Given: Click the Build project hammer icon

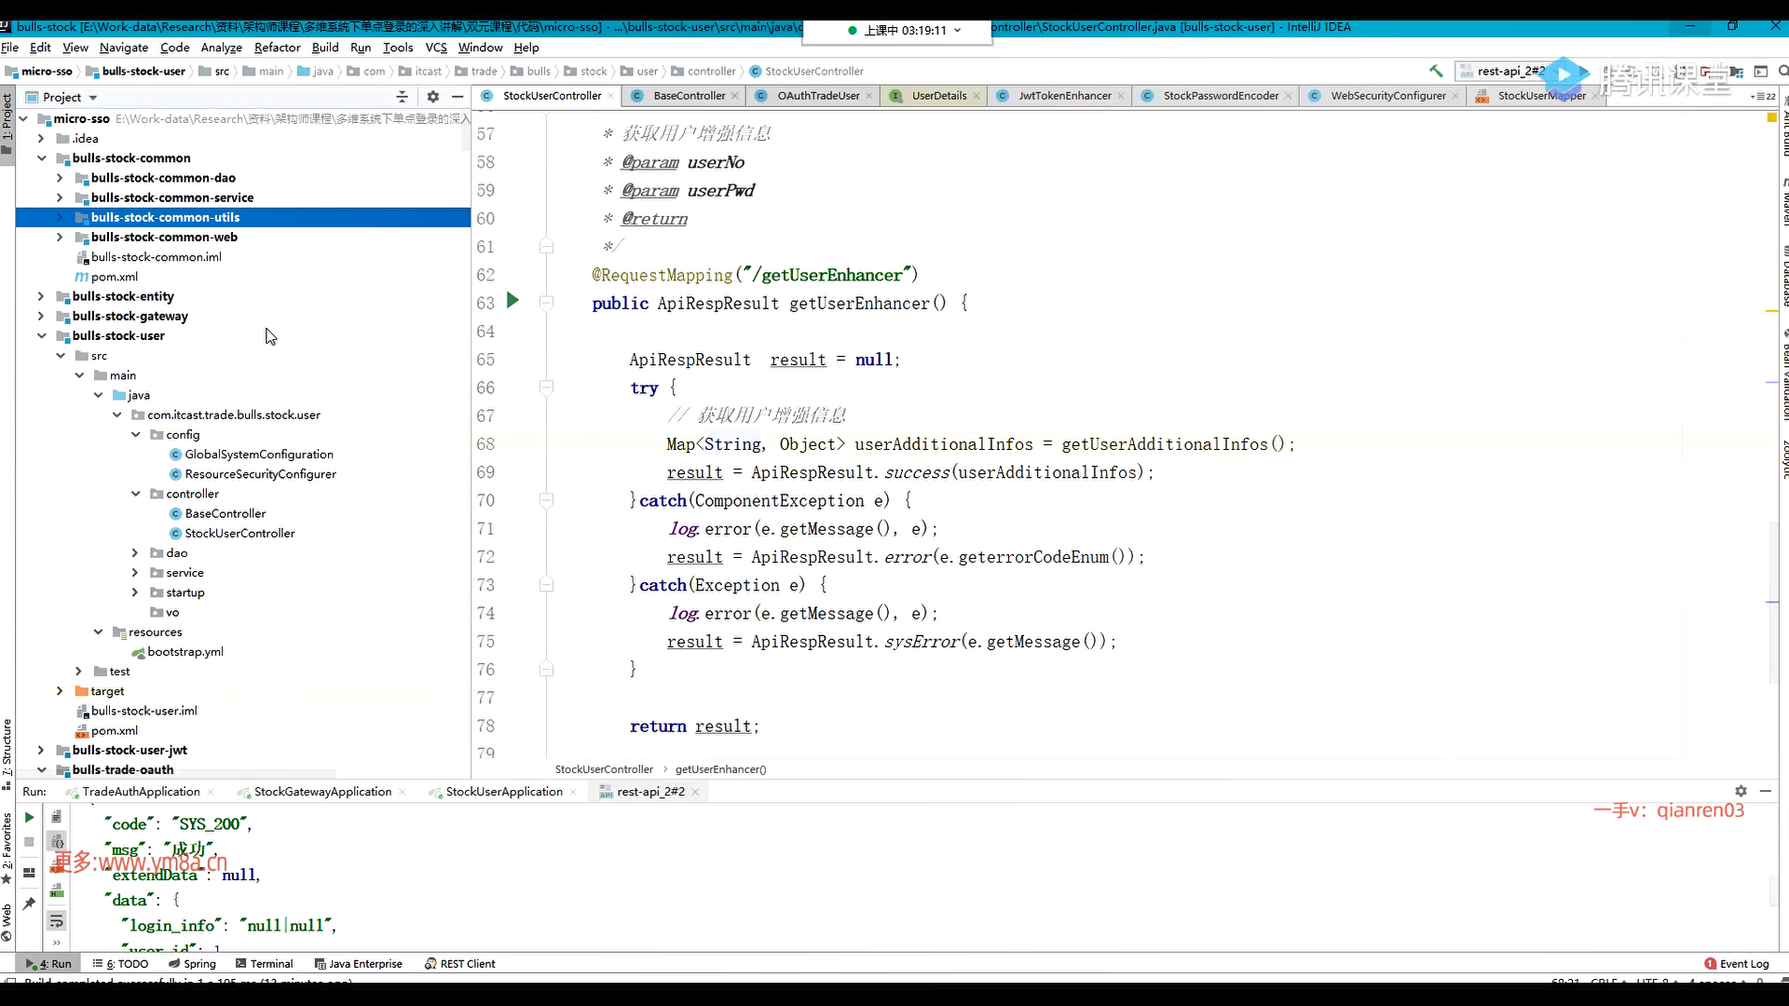Looking at the screenshot, I should click(1436, 71).
